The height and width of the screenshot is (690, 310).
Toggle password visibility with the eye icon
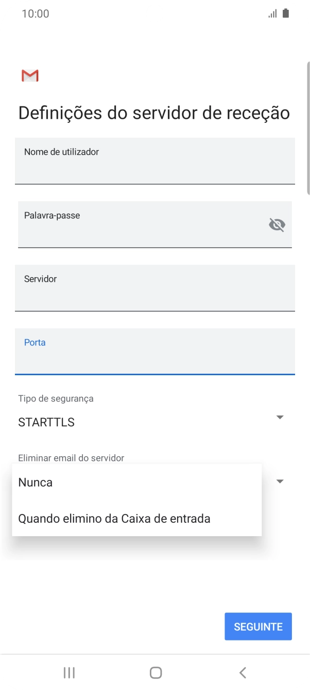pyautogui.click(x=277, y=224)
